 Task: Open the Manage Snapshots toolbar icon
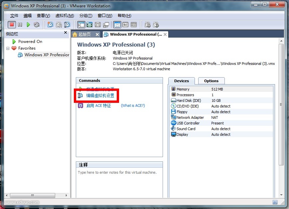(67, 25)
